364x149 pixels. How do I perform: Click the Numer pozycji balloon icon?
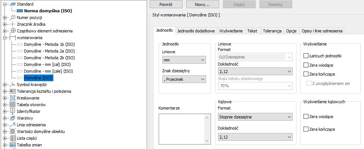[x=13, y=18]
